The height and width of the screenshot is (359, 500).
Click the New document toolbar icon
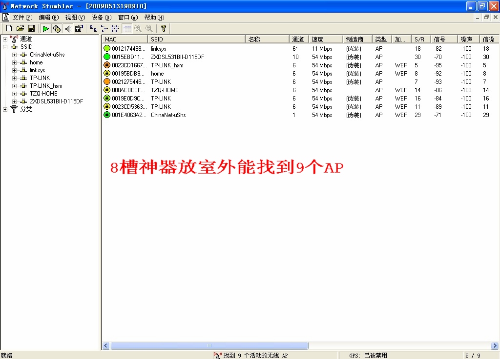[x=9, y=29]
